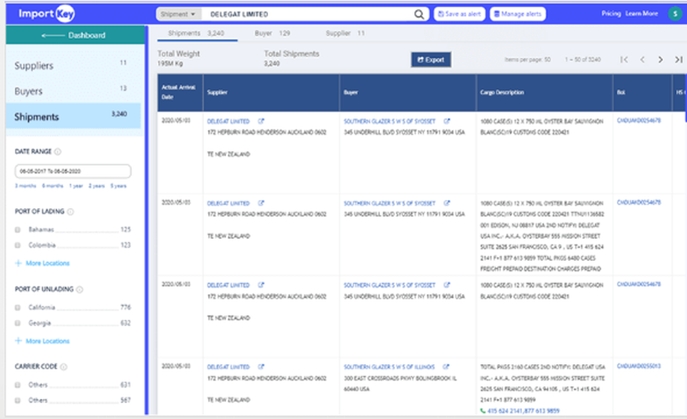Expand More Locations under Port of Unlading
The width and height of the screenshot is (687, 419).
tap(43, 341)
